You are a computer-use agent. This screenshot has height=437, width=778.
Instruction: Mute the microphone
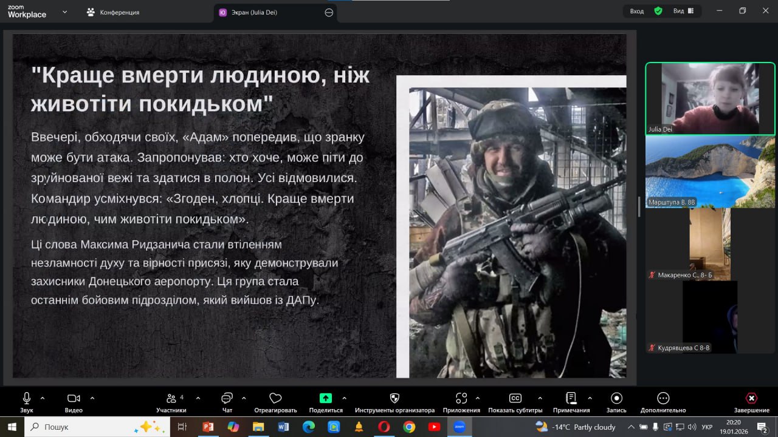coord(27,399)
